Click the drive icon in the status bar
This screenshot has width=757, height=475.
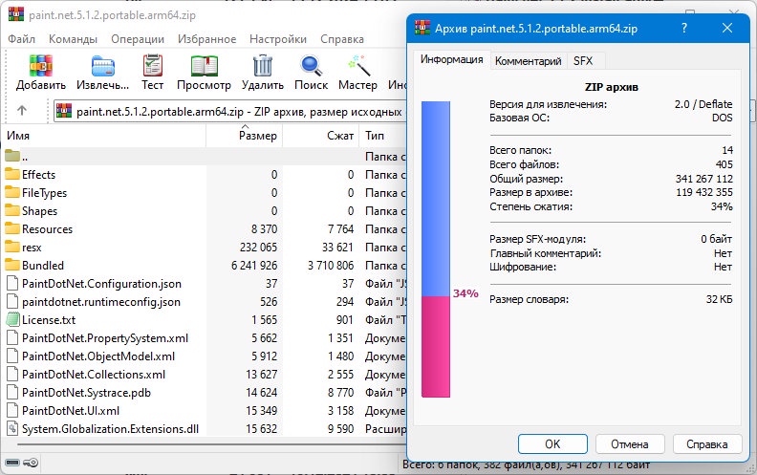[x=12, y=463]
